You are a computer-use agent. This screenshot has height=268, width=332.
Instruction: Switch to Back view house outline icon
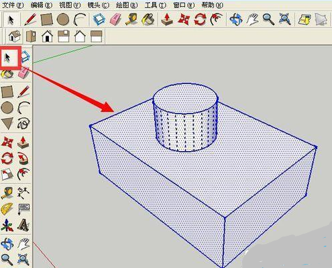pos(80,36)
